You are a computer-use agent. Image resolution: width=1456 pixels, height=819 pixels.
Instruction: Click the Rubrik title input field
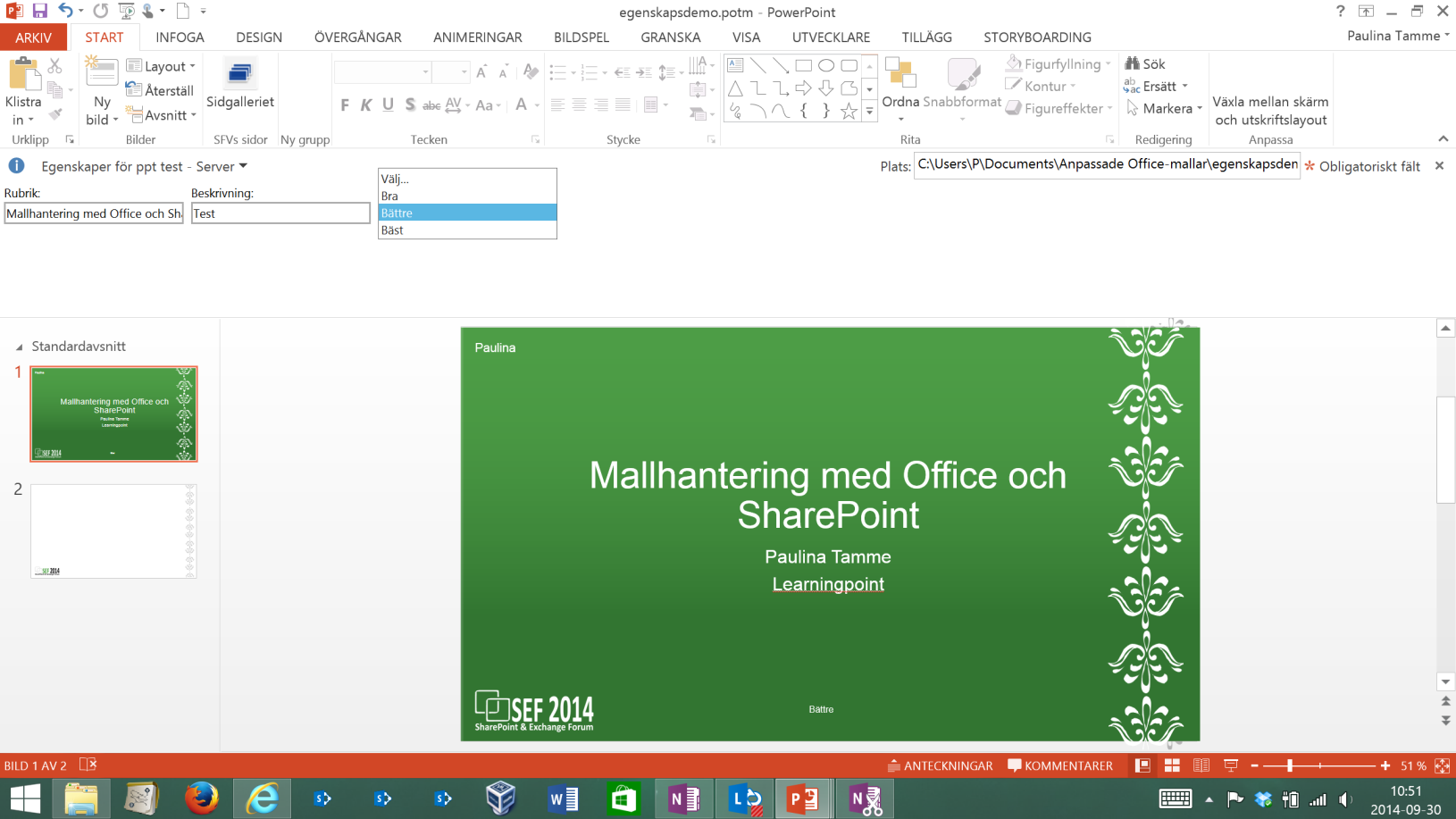pyautogui.click(x=94, y=213)
